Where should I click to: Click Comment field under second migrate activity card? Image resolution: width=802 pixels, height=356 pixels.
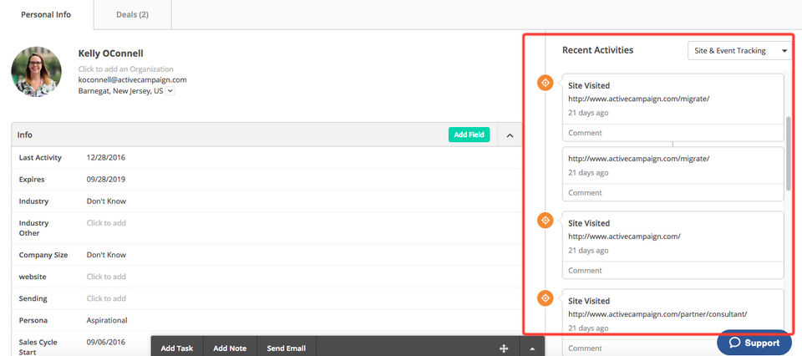pyautogui.click(x=673, y=192)
